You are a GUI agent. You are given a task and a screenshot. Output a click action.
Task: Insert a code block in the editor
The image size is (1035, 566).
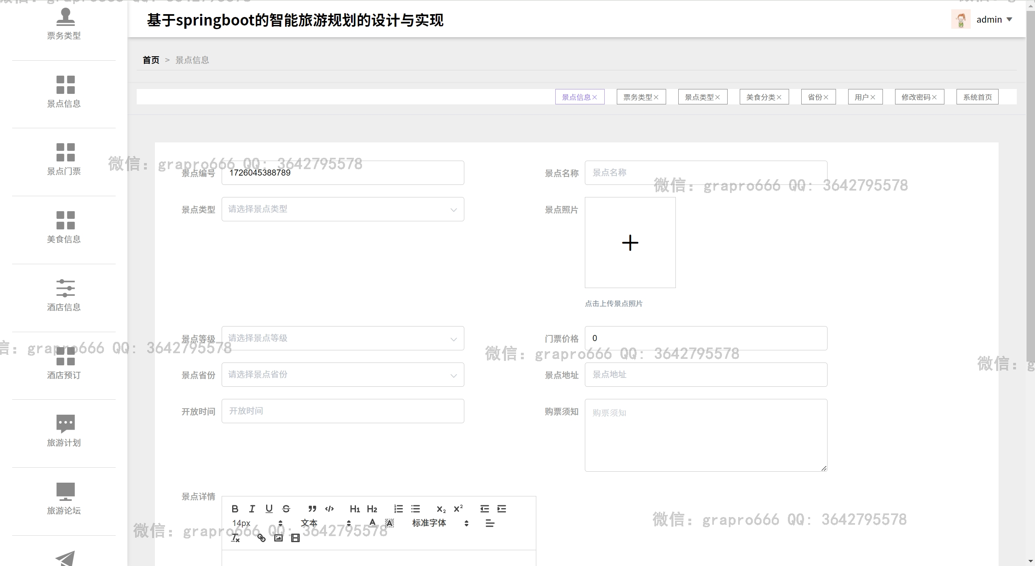pyautogui.click(x=329, y=509)
